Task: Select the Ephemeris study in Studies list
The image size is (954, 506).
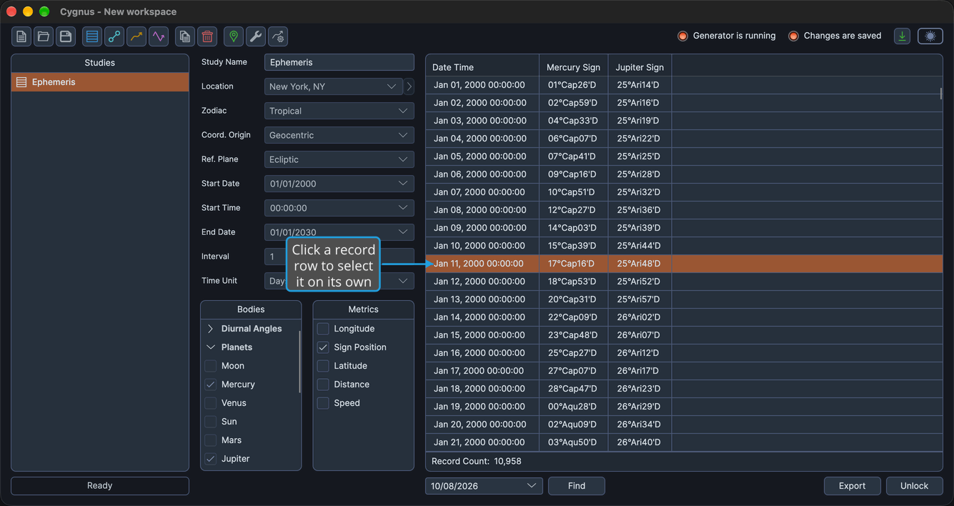Action: [100, 82]
